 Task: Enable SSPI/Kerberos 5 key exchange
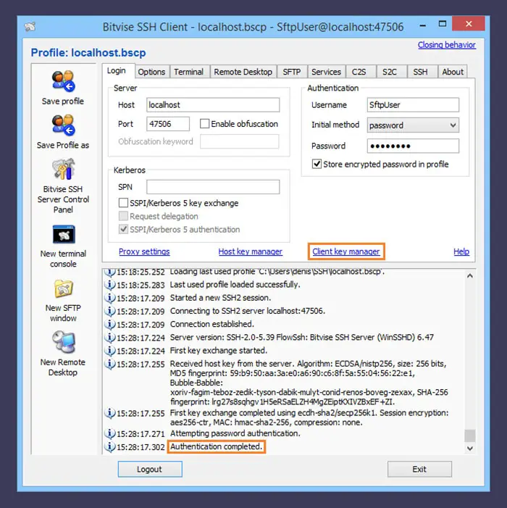tap(123, 203)
